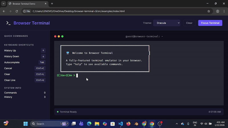Open the Theme dropdown showing Dracula

coord(167,23)
